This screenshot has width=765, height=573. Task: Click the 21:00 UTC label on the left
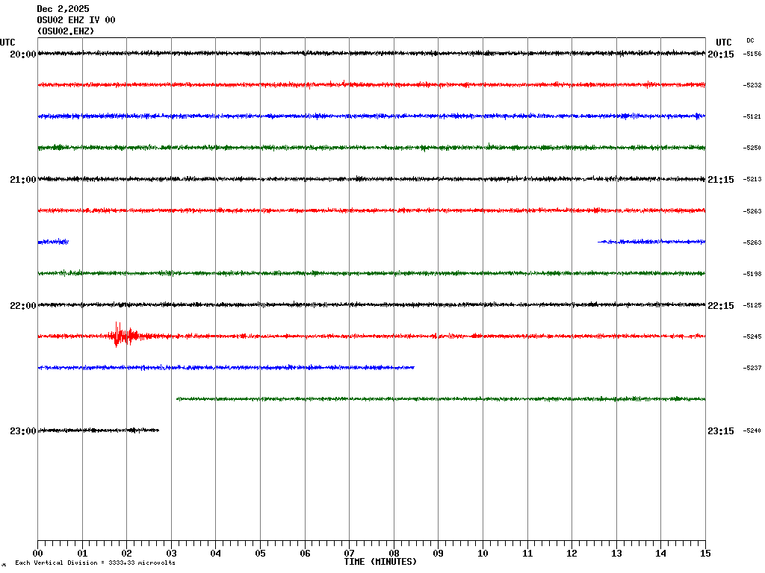coord(22,180)
